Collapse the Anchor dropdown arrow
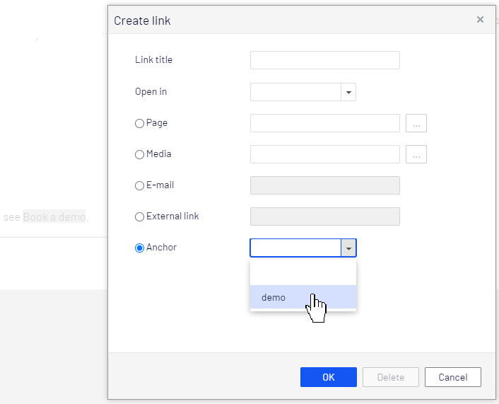 point(348,248)
